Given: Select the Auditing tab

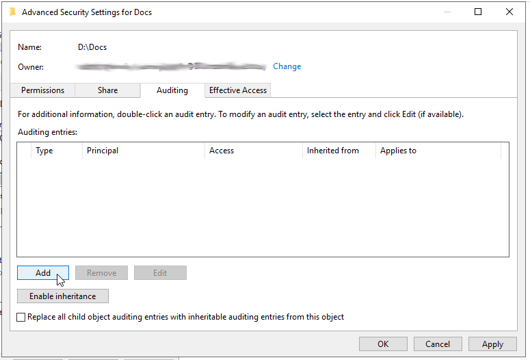Looking at the screenshot, I should tap(172, 90).
